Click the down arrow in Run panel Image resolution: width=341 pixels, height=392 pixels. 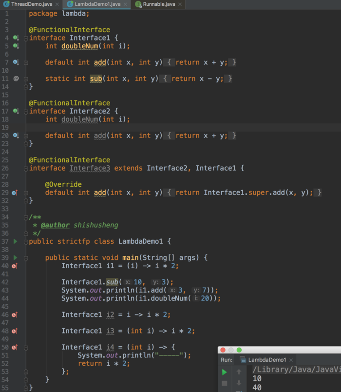(x=239, y=383)
